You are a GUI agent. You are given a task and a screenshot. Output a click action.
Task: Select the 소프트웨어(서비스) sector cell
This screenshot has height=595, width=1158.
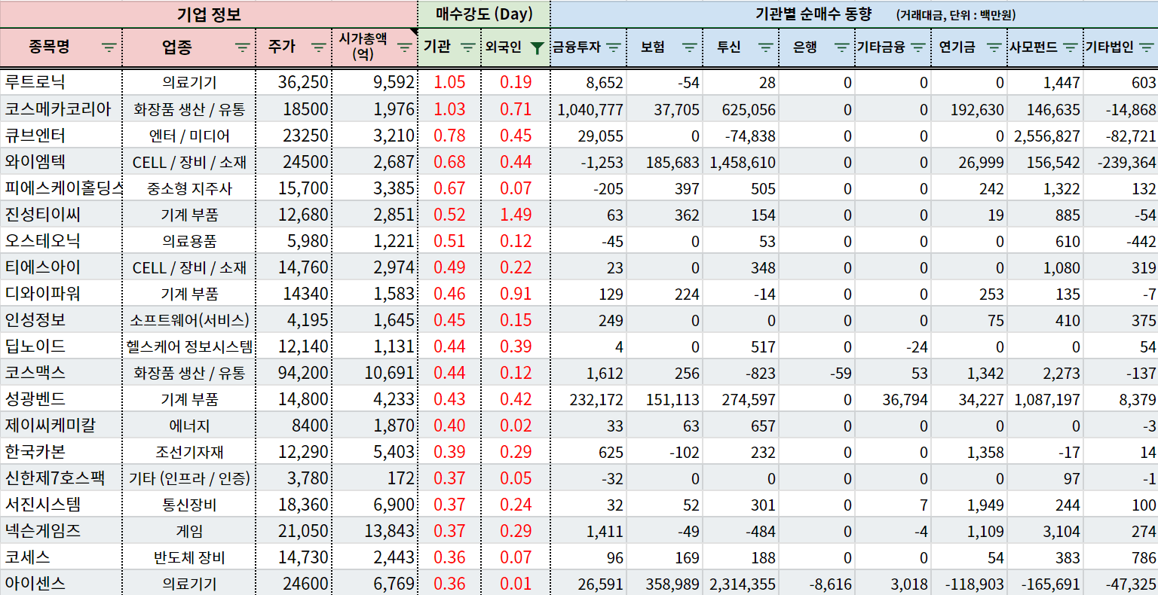click(189, 320)
